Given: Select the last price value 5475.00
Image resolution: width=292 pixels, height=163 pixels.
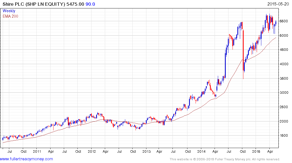Looking at the screenshot, I should pos(75,4).
